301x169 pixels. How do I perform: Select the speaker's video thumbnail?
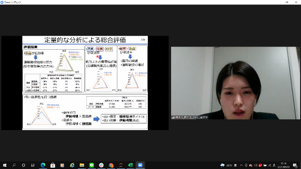click(236, 83)
